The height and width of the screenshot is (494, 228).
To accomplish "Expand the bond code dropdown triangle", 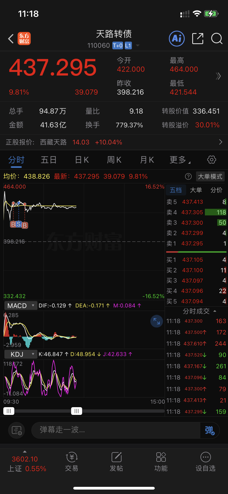I will [138, 45].
